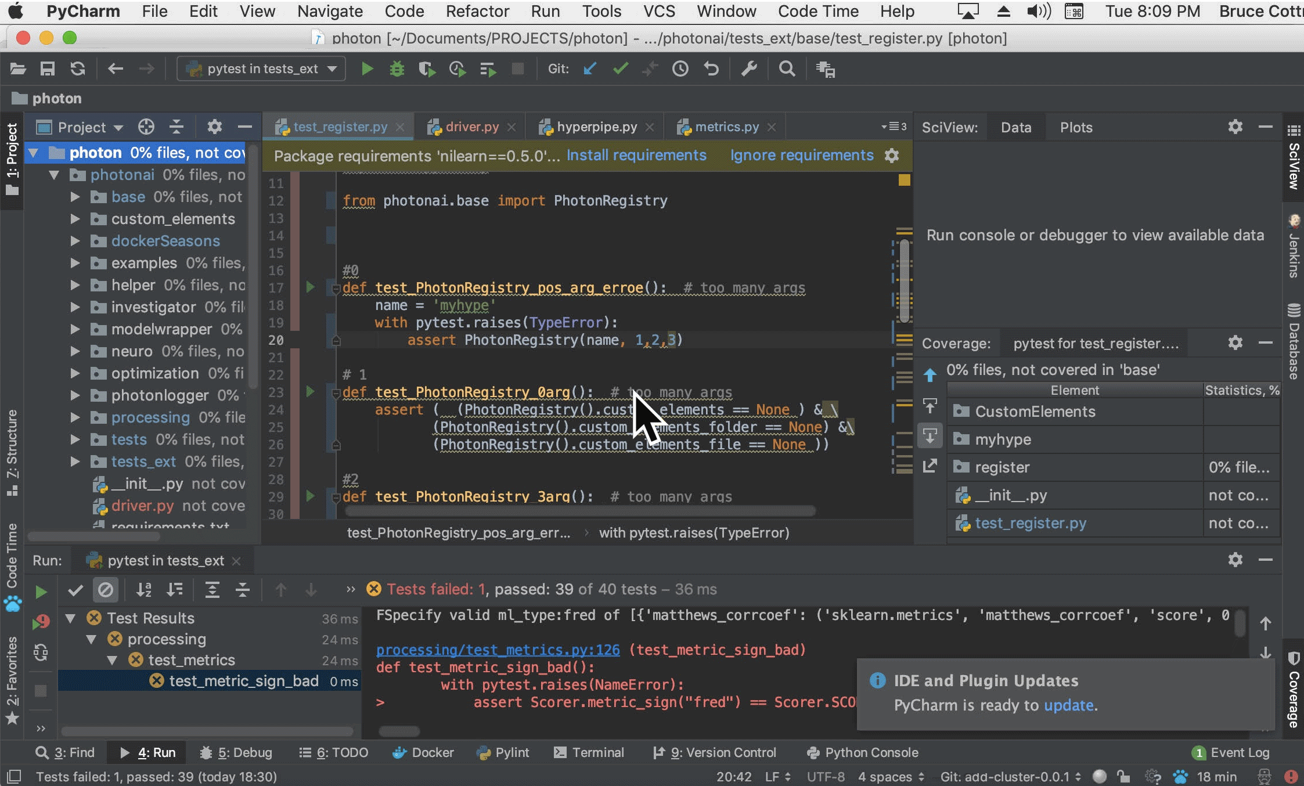
Task: Open processing/test_metrics.py:126 link
Action: [x=498, y=650]
